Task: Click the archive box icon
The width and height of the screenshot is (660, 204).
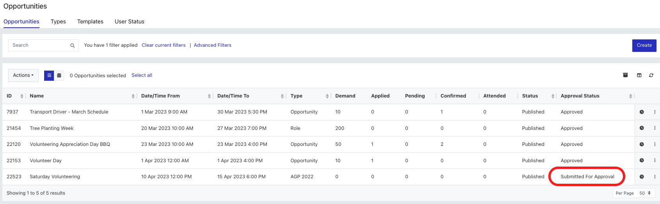Action: point(625,75)
